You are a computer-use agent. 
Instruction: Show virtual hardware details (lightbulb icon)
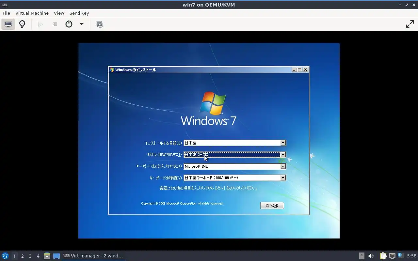tap(22, 24)
